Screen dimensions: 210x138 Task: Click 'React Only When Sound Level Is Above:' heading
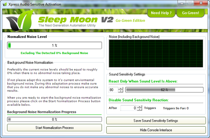143,81
